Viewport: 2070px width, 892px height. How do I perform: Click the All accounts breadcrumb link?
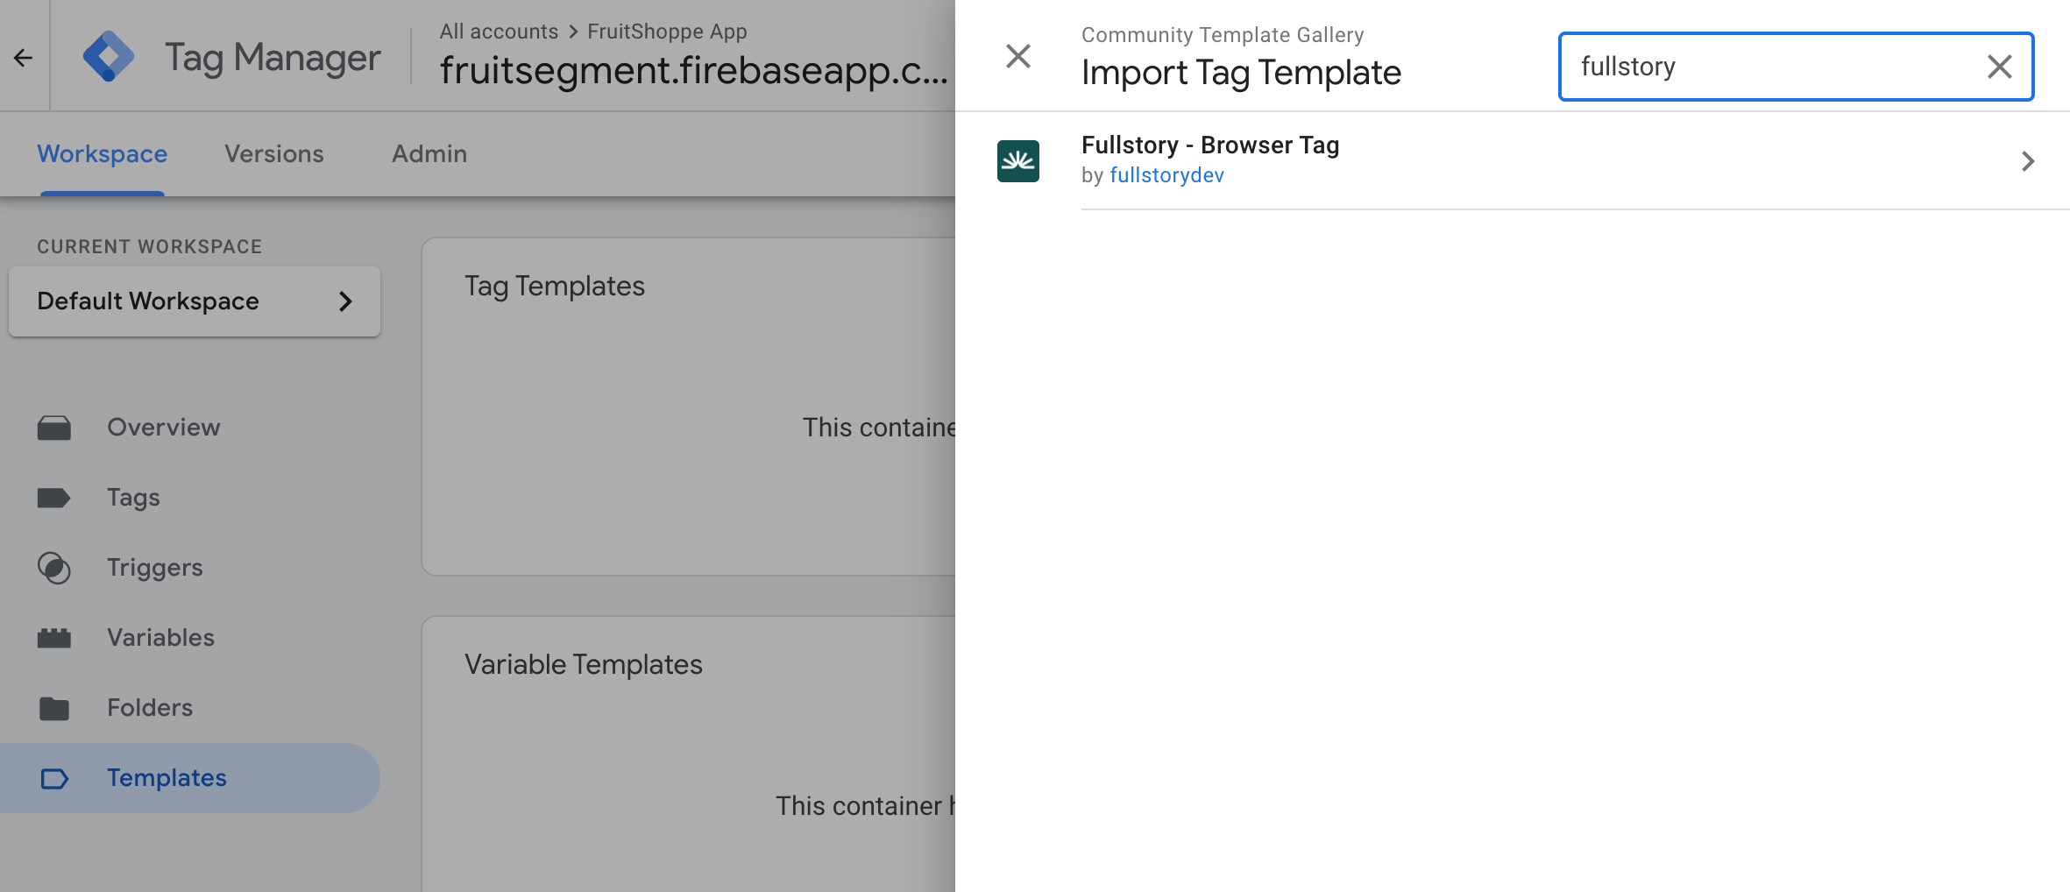499,32
